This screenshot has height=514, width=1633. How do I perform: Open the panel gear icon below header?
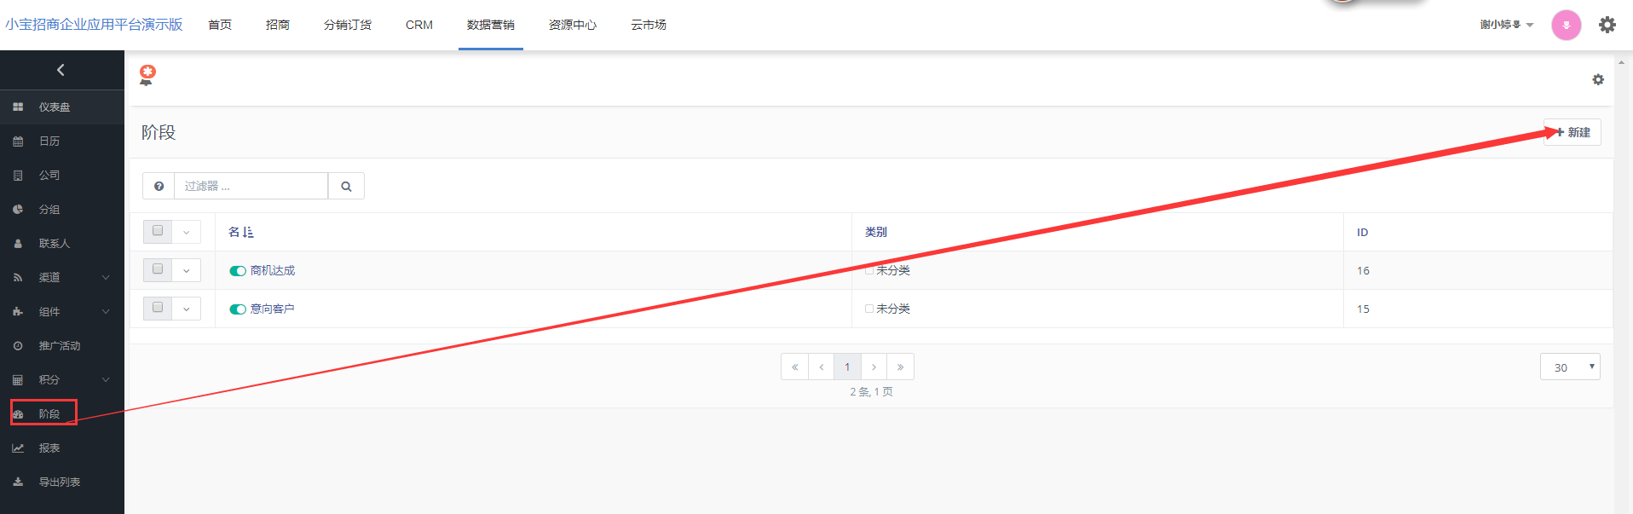pyautogui.click(x=1598, y=79)
